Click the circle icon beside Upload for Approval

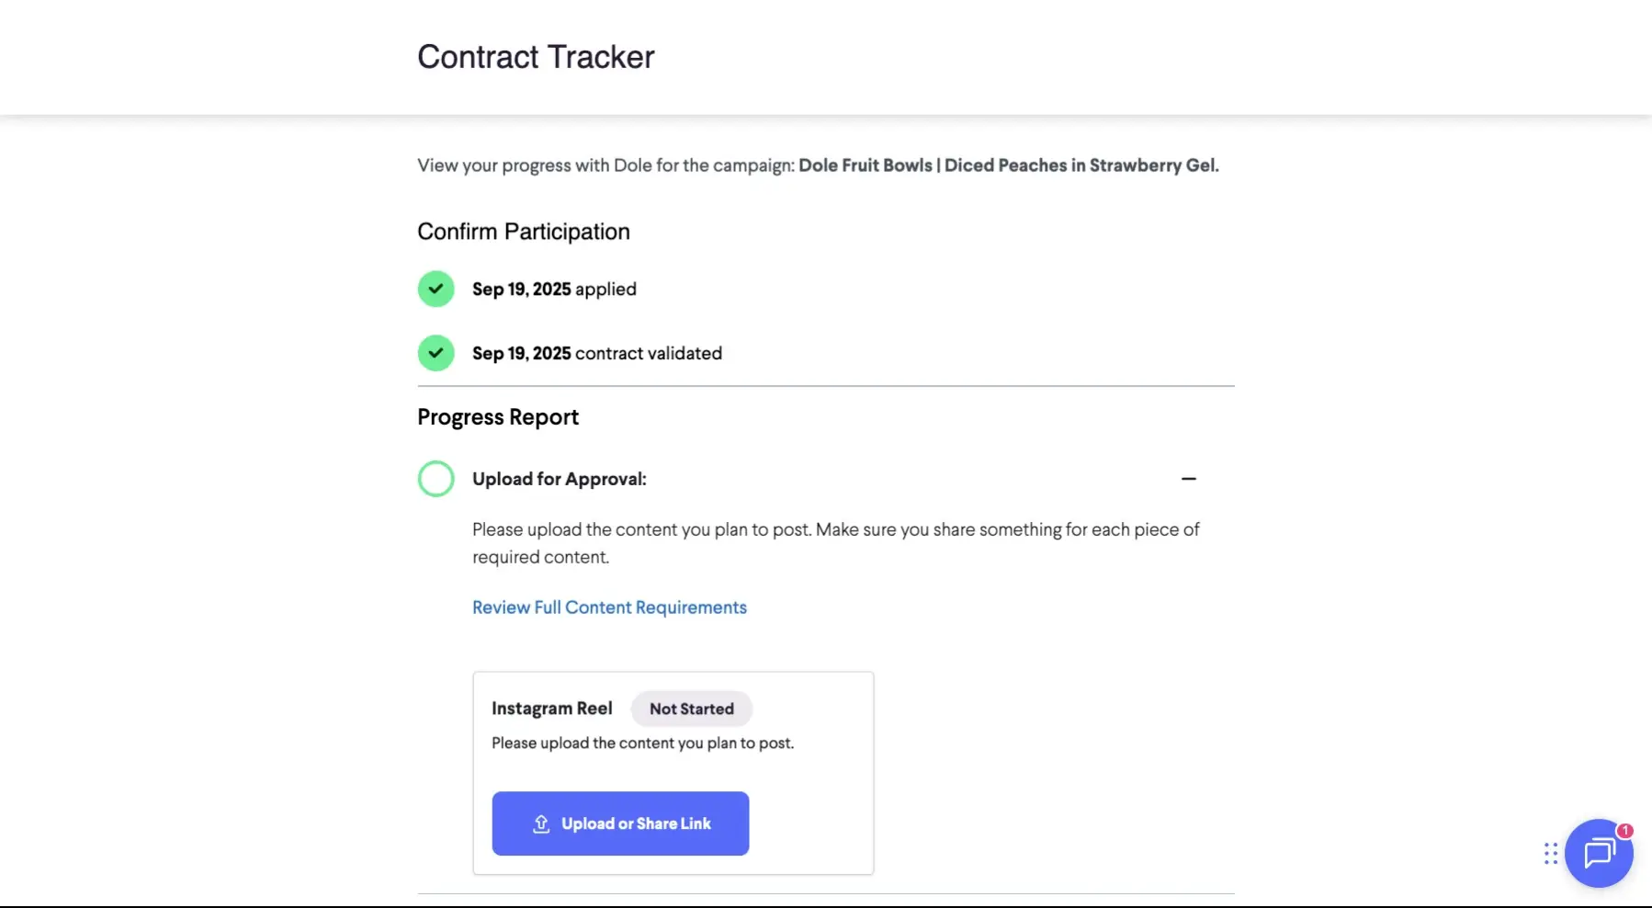click(436, 478)
